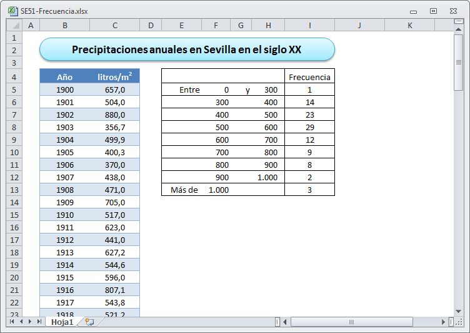Screen dimensions: 470x333
Task: Select the litros/m² header cell
Action: click(115, 77)
